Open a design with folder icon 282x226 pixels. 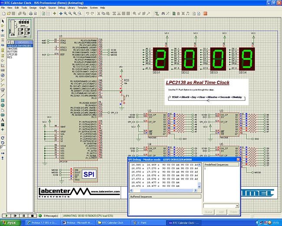8,13
